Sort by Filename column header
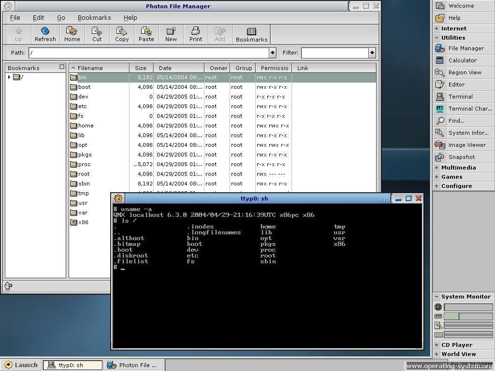 point(99,68)
